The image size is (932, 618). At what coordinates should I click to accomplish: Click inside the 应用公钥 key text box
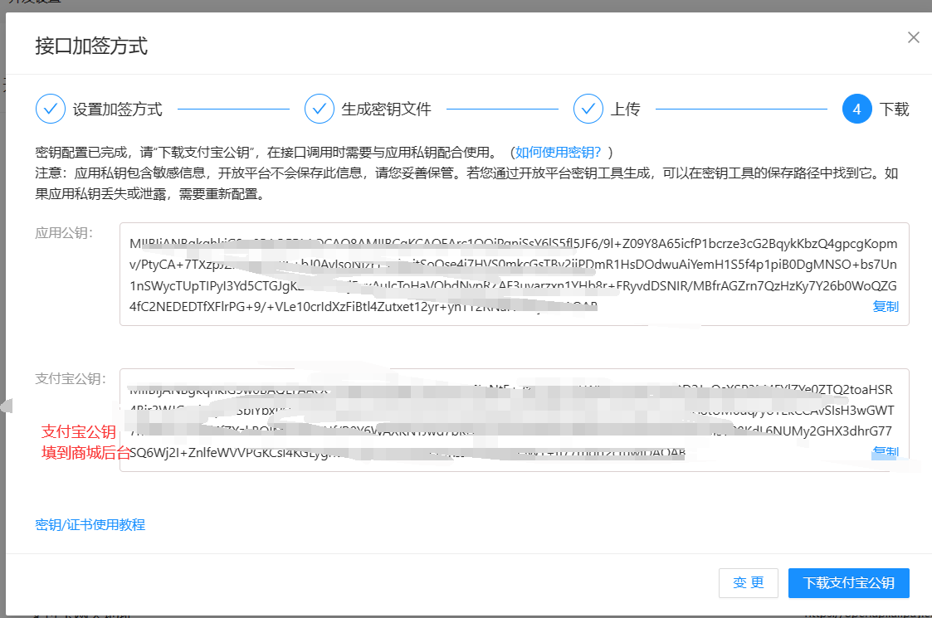click(515, 275)
